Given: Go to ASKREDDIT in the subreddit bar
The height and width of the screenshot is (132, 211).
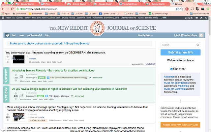Looking at the screenshot, I should 81,18.
